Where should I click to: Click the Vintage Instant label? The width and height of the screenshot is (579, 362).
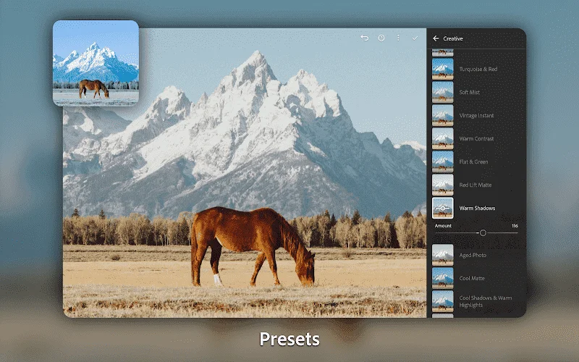[x=476, y=116]
